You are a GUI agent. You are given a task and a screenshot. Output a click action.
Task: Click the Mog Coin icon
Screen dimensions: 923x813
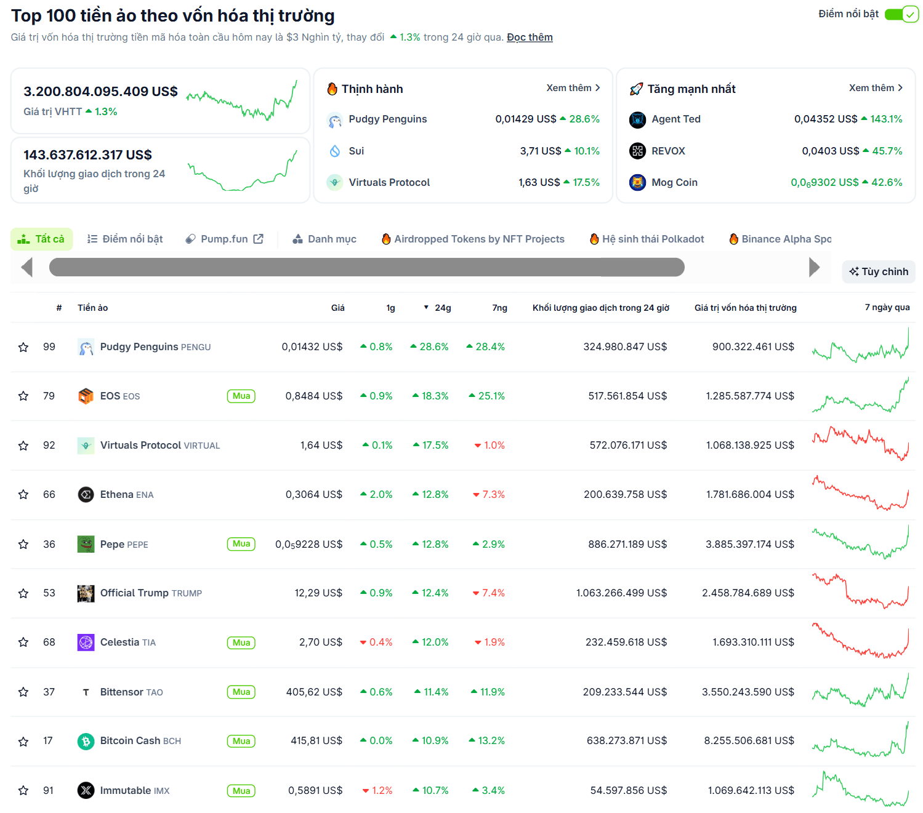coord(637,182)
